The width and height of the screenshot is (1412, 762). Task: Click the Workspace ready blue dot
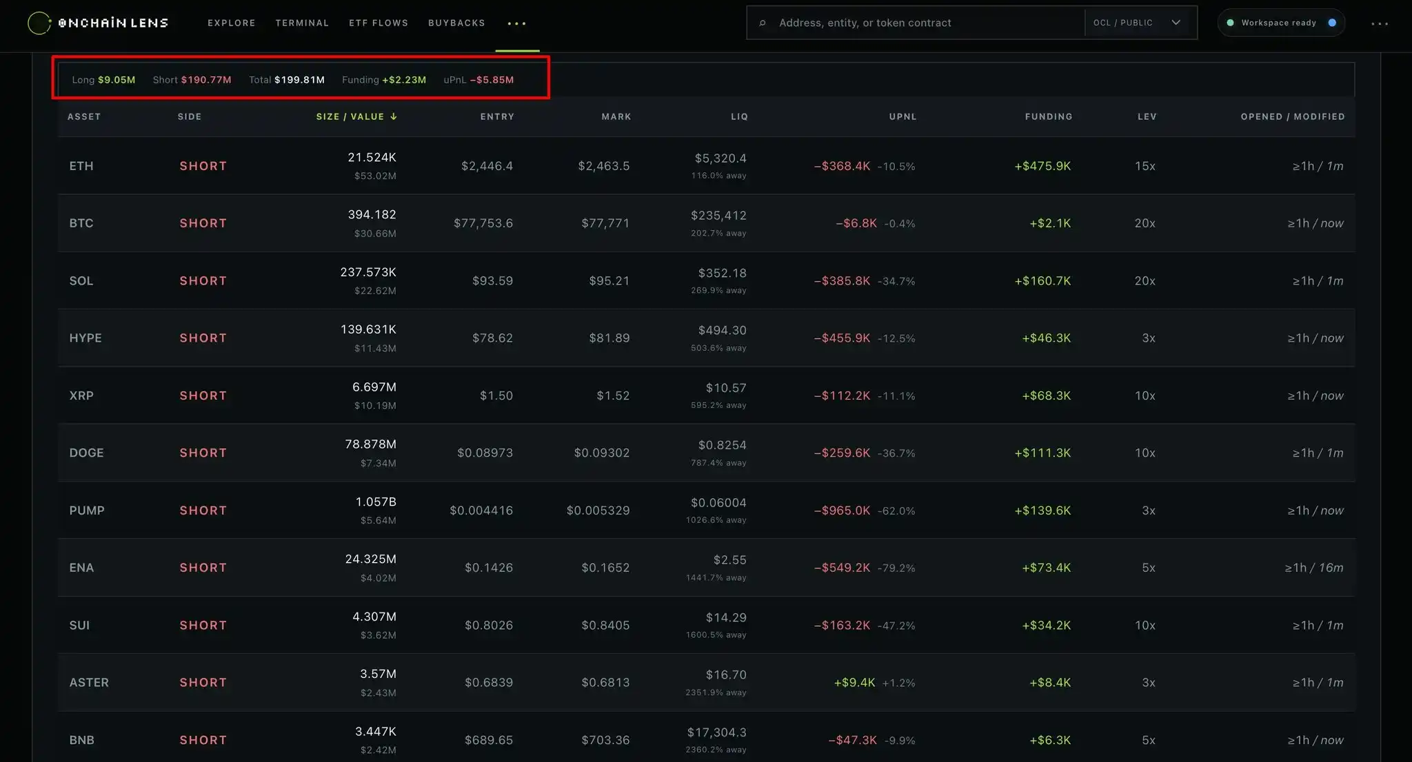pyautogui.click(x=1332, y=23)
